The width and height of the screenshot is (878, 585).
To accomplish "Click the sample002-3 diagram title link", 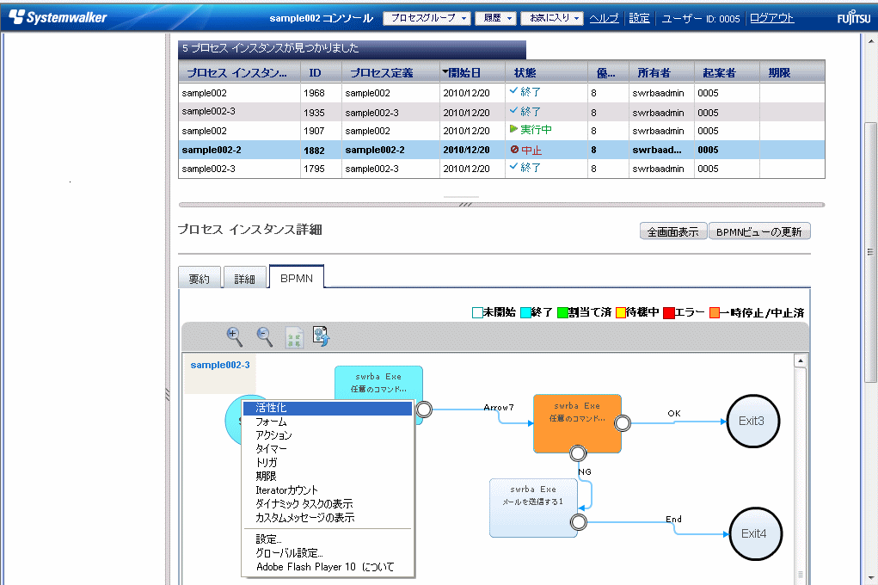I will 220,365.
